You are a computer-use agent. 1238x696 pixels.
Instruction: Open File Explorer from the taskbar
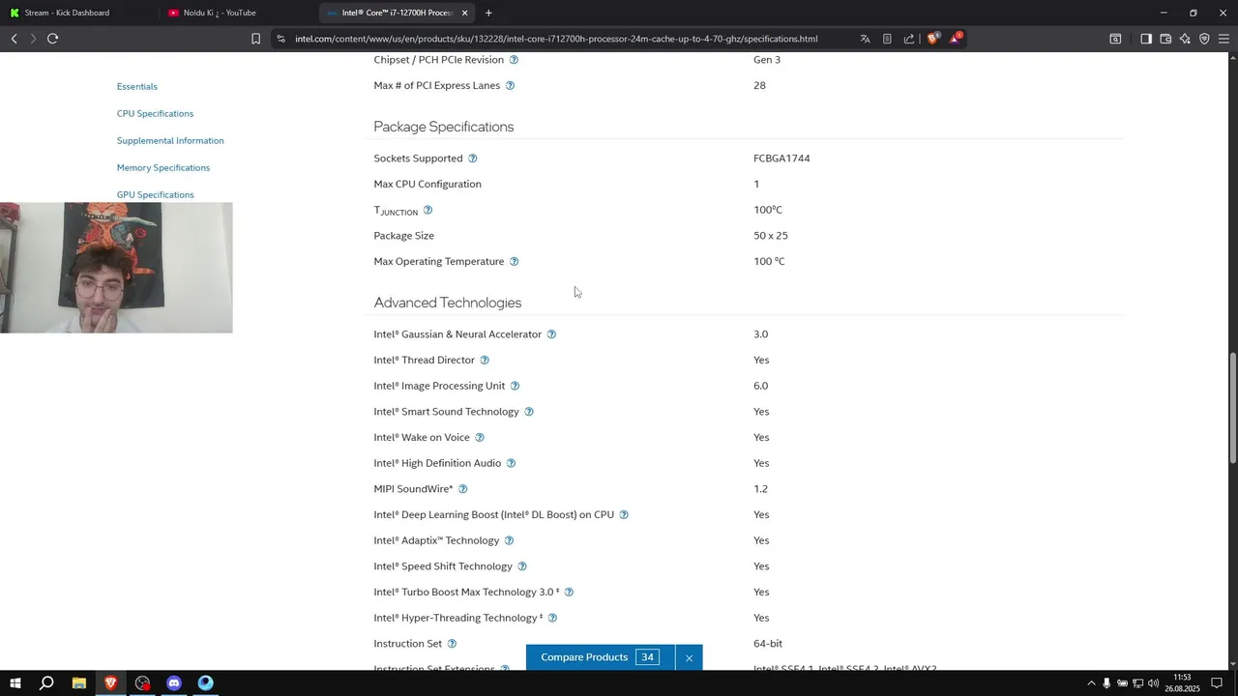click(x=79, y=683)
